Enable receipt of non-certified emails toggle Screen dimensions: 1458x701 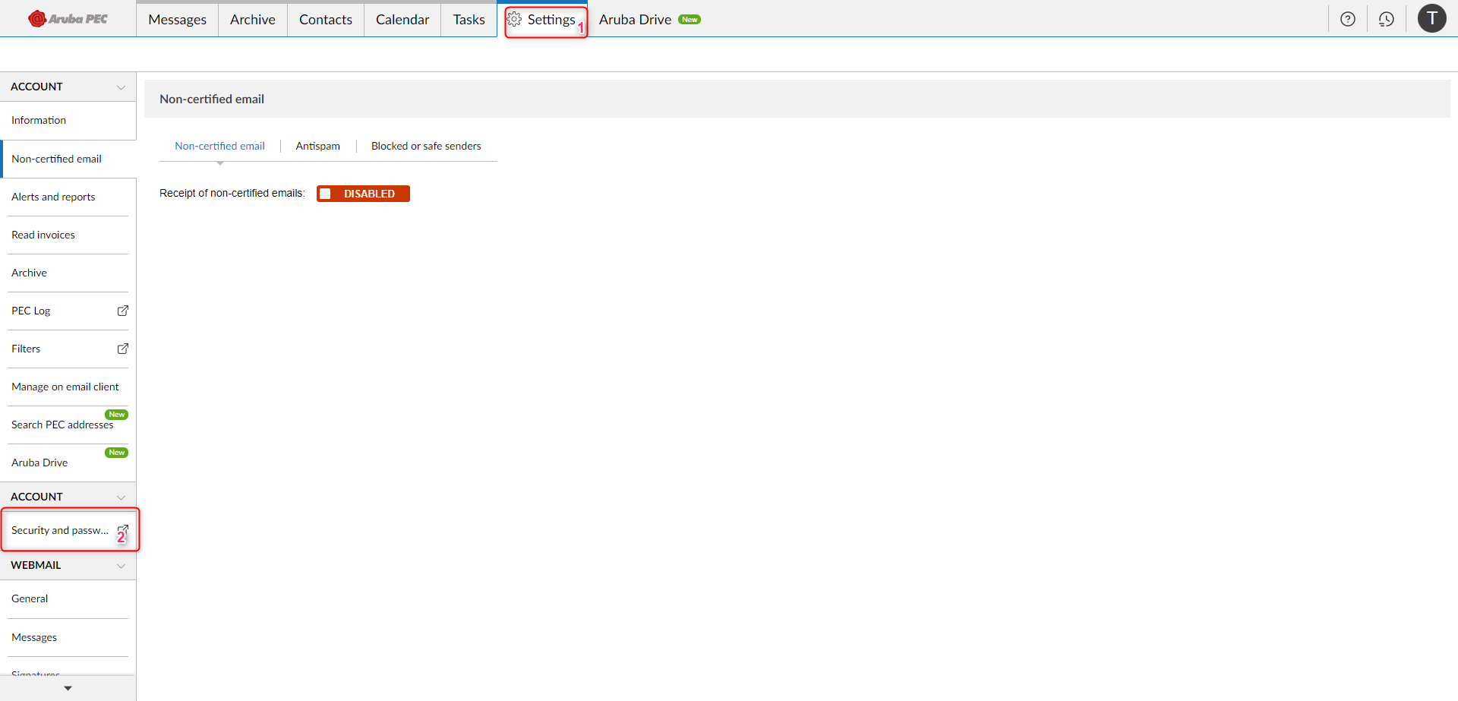(363, 194)
